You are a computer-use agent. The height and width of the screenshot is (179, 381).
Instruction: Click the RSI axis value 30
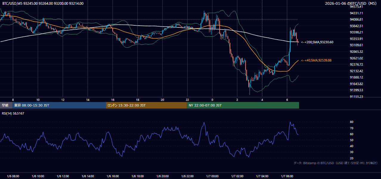[x=351, y=152]
